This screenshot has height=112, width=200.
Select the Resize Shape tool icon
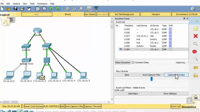click(196, 59)
